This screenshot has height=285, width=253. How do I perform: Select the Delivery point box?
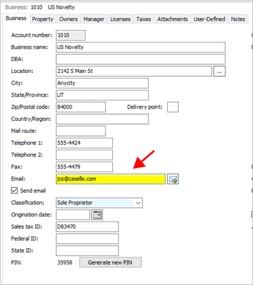(173, 107)
